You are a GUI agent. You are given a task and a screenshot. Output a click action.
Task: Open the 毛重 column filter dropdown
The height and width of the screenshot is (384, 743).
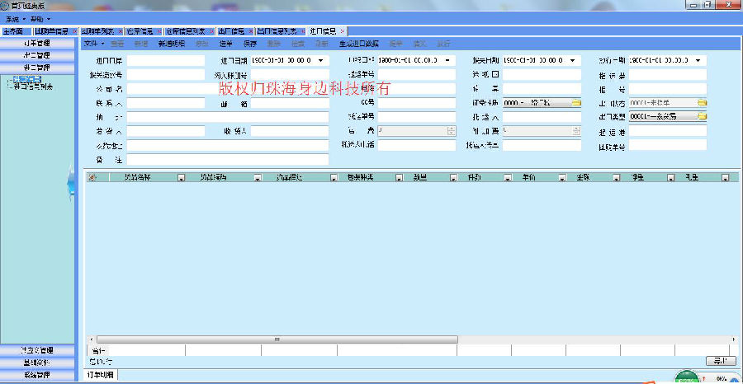coord(725,178)
